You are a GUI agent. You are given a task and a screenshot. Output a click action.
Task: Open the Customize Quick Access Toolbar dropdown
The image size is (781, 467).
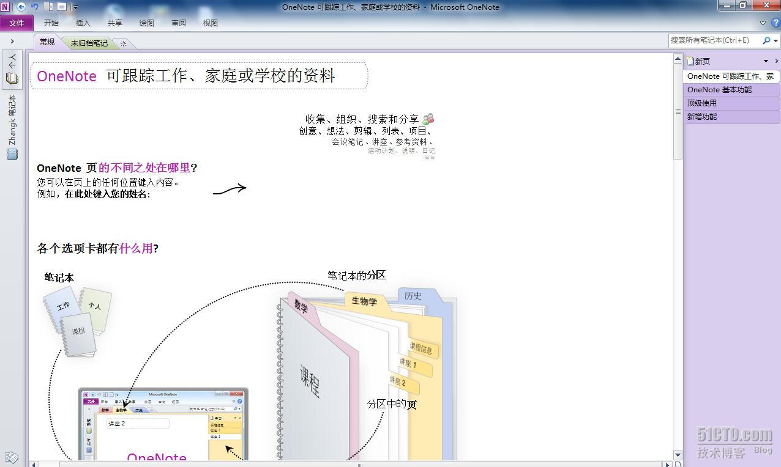click(75, 7)
